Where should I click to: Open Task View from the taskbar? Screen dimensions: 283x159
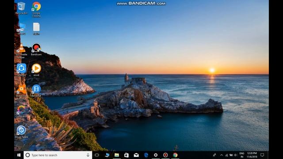tap(97, 155)
